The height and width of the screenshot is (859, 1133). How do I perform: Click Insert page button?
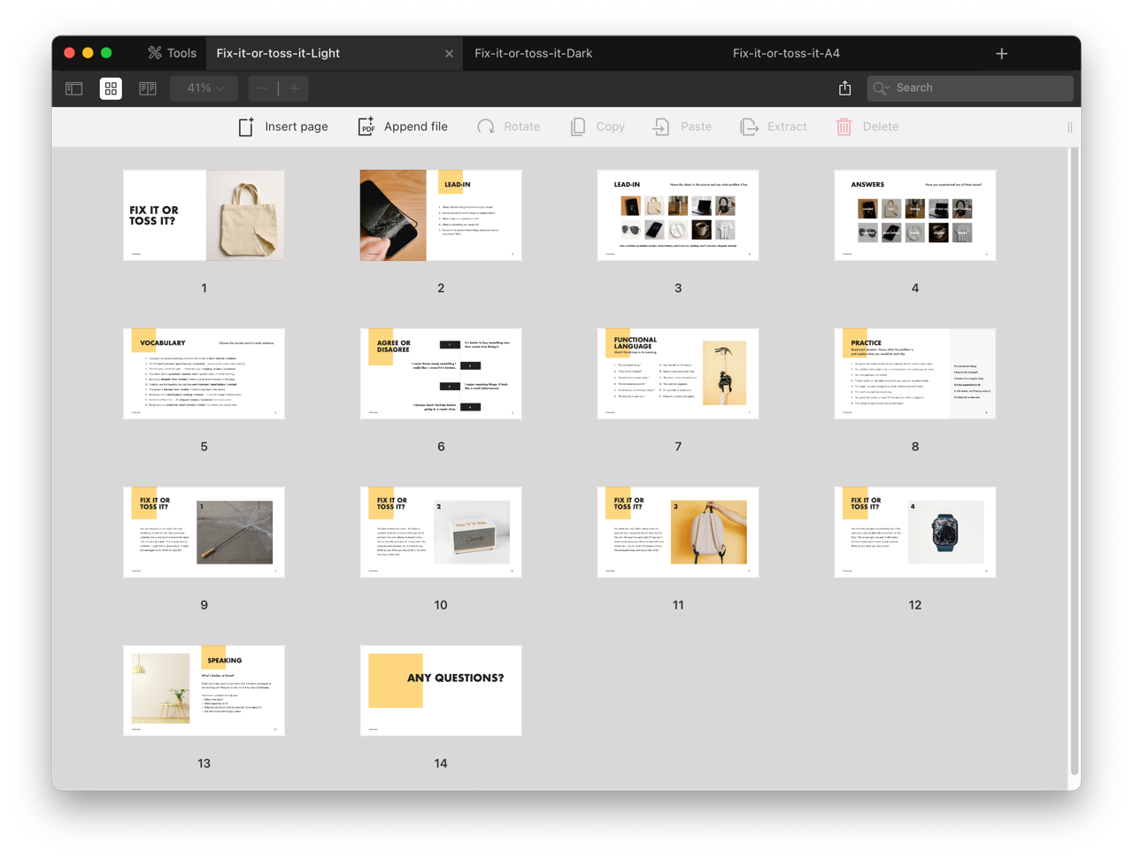coord(283,127)
